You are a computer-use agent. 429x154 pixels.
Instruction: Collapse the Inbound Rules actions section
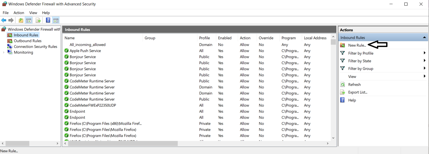424,38
